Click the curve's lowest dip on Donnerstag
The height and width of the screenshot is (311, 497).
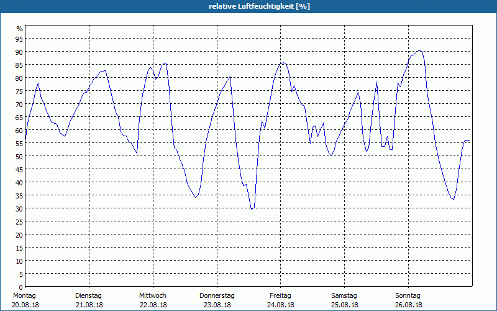pos(252,209)
